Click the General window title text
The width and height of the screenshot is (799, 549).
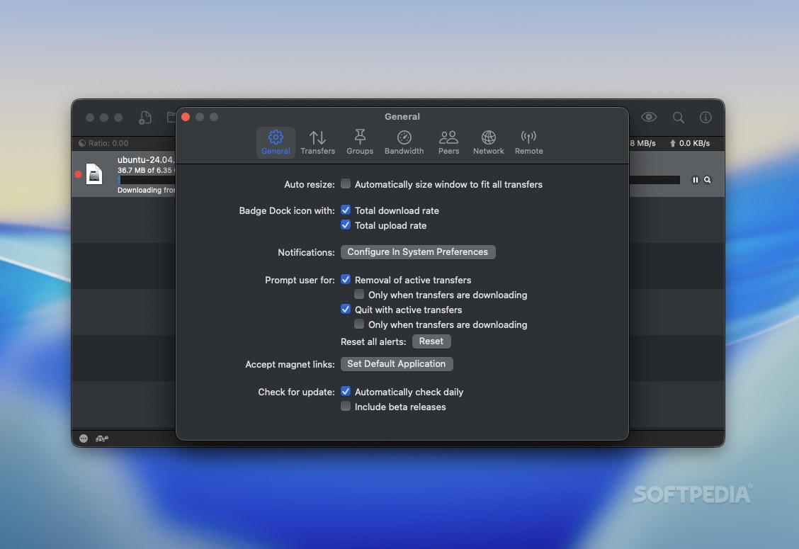[x=402, y=117]
